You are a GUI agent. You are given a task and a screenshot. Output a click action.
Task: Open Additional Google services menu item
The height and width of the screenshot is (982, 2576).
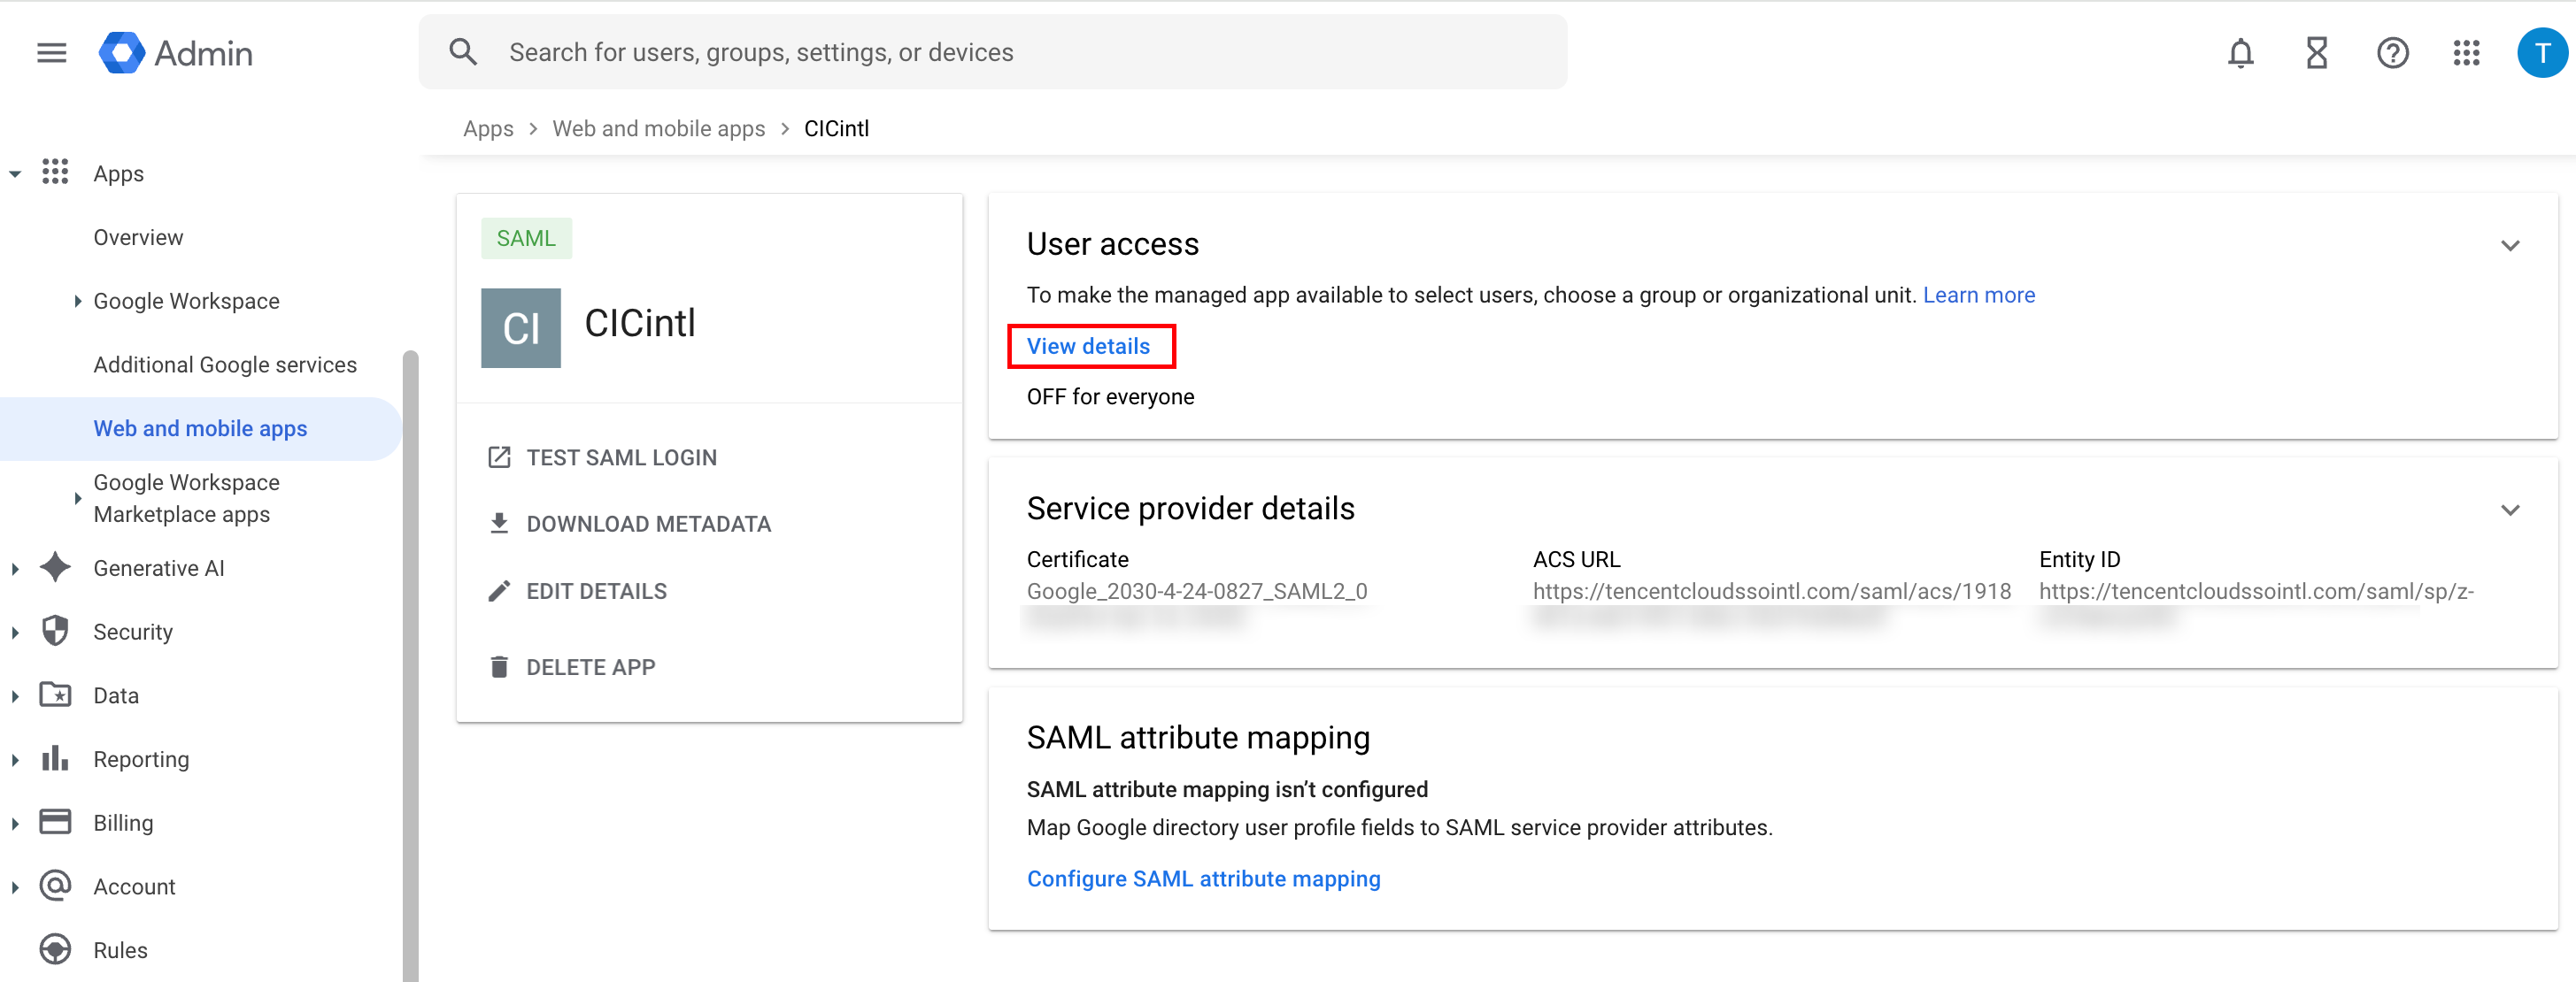click(225, 364)
